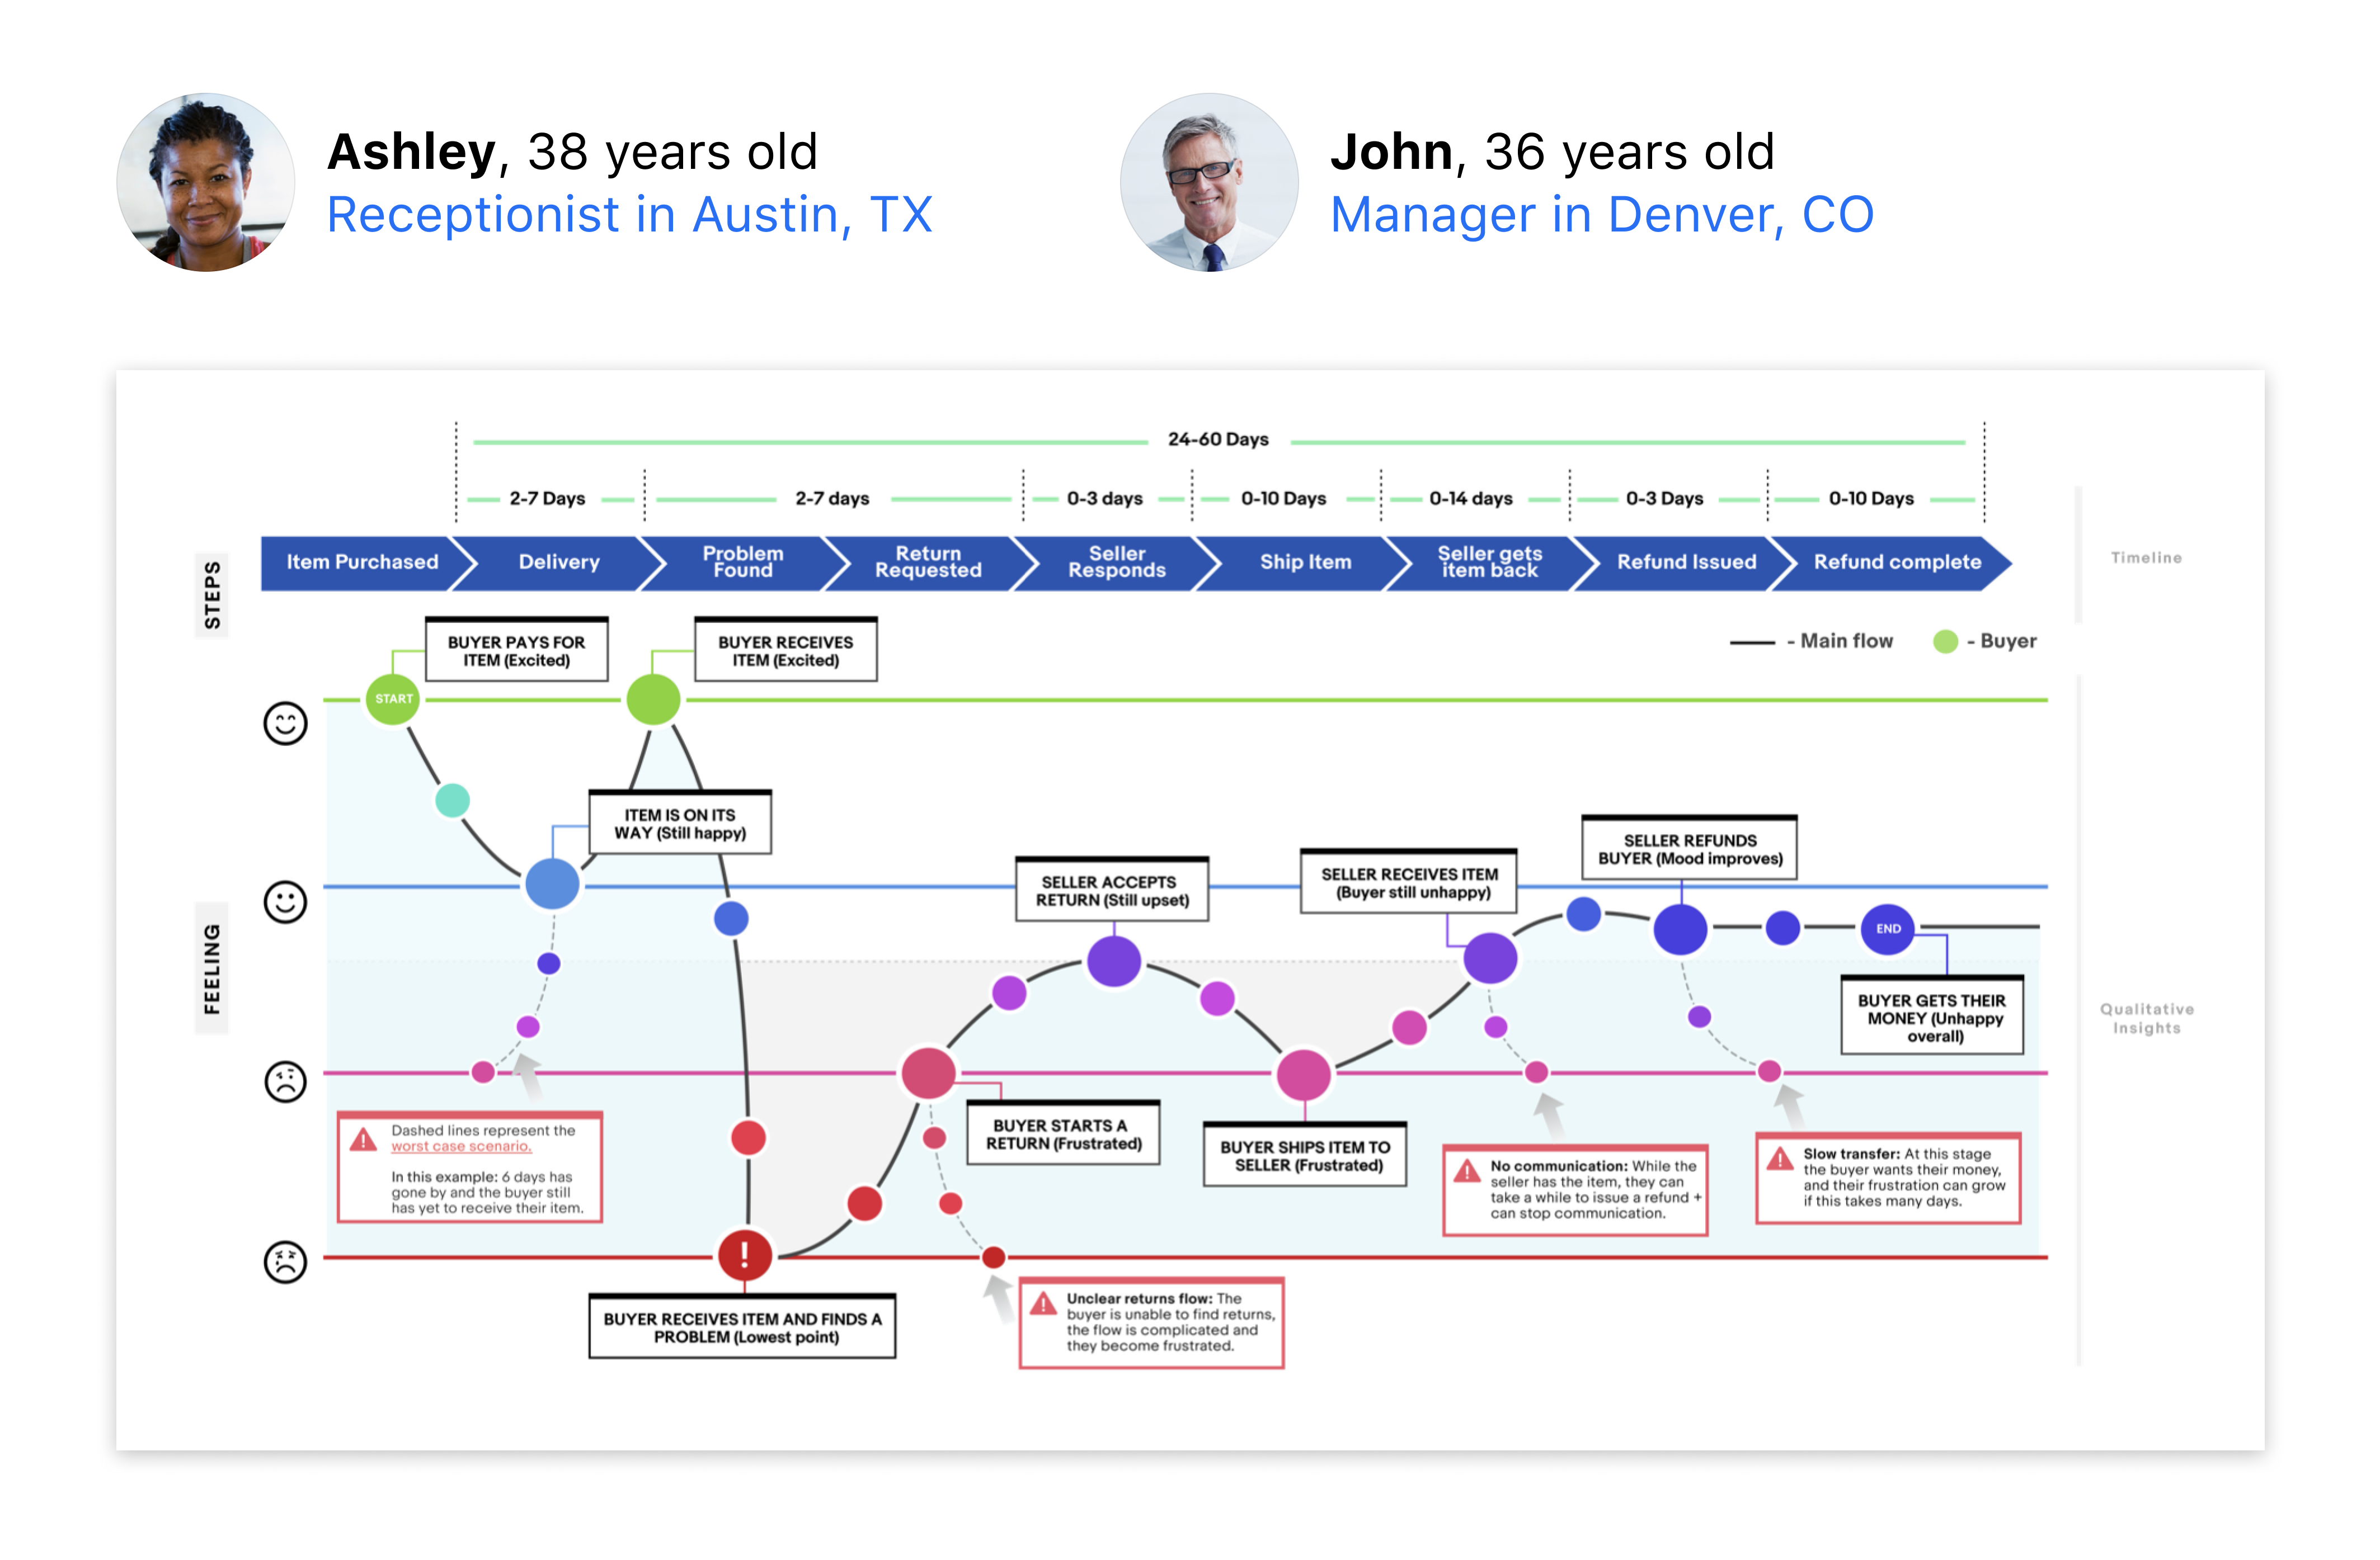
Task: Click the BUYER PAYS FOR ITEM label box
Action: pos(516,651)
